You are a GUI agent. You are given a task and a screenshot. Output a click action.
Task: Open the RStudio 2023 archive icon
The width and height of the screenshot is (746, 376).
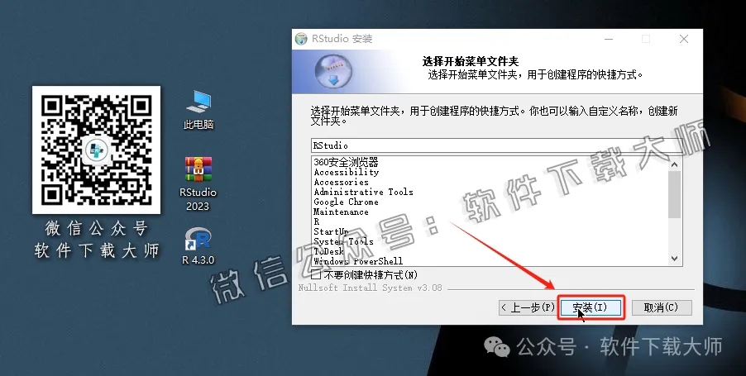pos(198,183)
